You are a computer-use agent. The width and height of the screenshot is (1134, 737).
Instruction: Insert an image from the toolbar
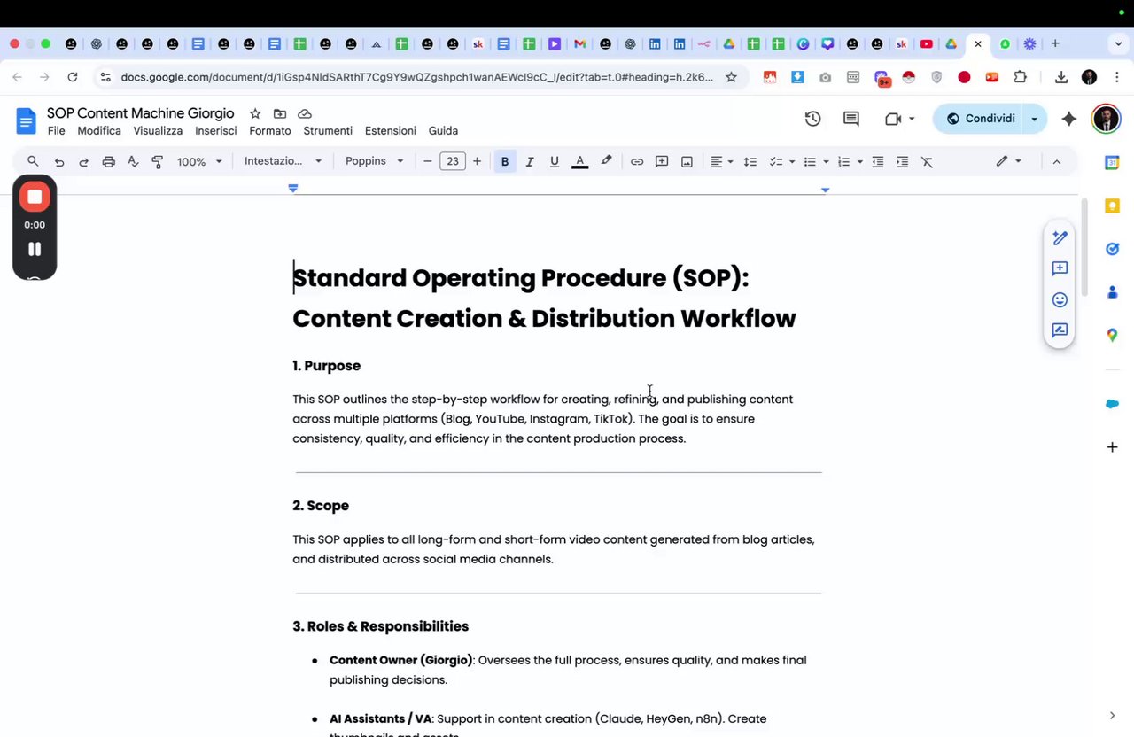(687, 161)
